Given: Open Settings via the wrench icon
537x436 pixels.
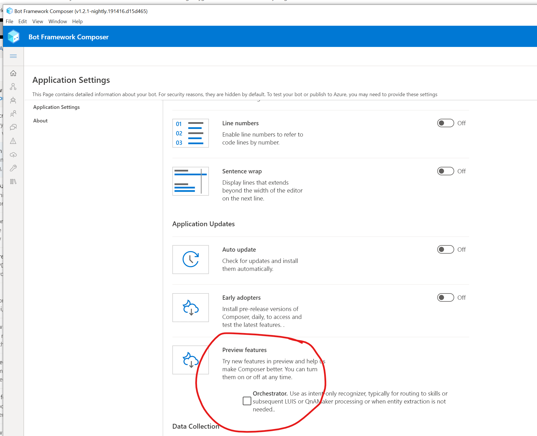Looking at the screenshot, I should click(x=13, y=168).
